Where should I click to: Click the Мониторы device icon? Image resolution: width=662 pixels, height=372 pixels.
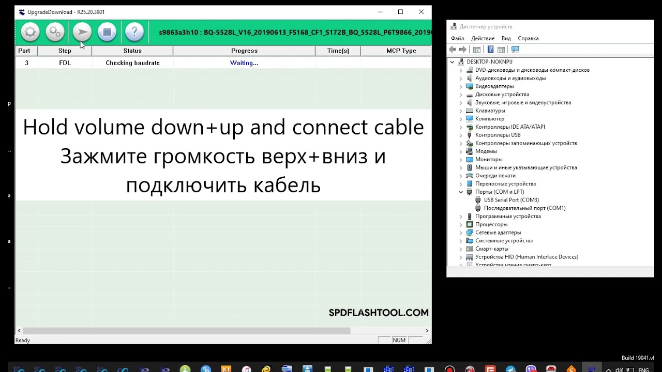click(x=470, y=160)
